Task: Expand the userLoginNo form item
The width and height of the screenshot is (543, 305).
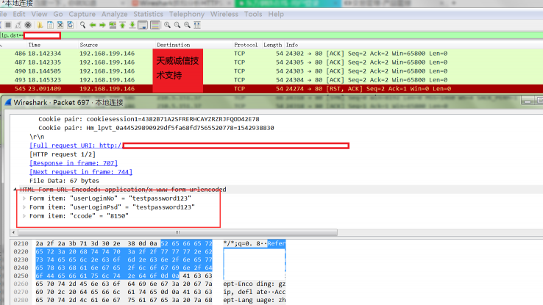Action: (x=24, y=198)
